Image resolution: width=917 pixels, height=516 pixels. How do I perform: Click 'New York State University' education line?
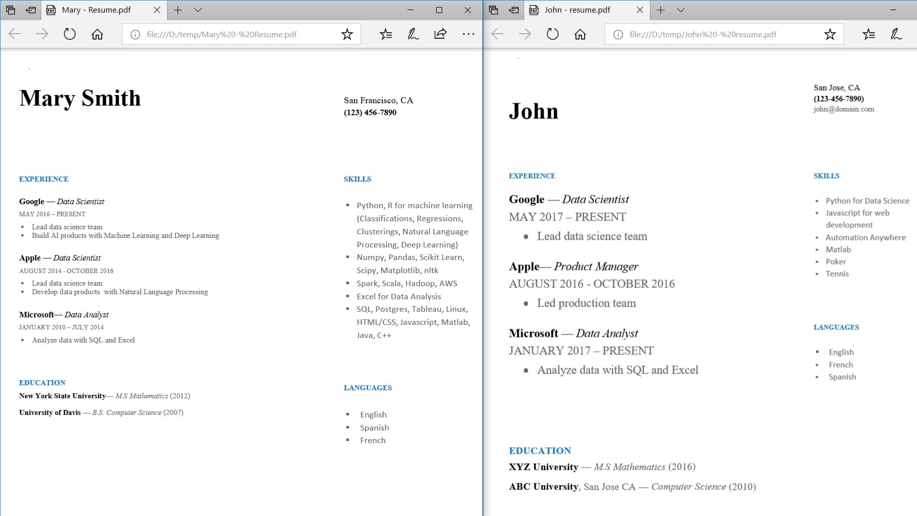pos(105,396)
